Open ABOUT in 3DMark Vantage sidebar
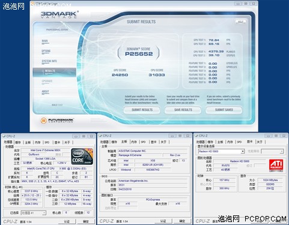Image resolution: width=289 pixels, height=225 pixels. pyautogui.click(x=45, y=92)
